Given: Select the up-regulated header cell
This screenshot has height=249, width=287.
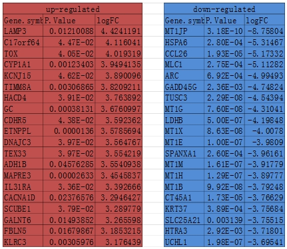Looking at the screenshot, I should (73, 9).
